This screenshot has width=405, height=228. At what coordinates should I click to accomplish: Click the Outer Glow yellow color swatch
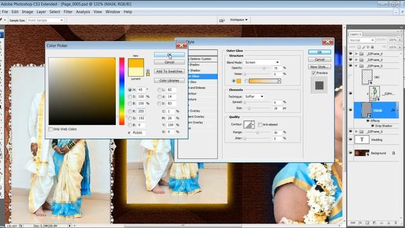point(239,81)
